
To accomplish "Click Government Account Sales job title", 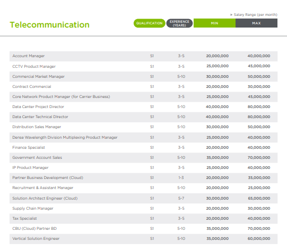I will click(x=37, y=157).
